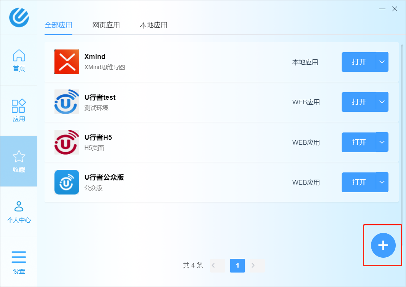
Task: Click the U行者H5 app name
Action: coord(98,137)
